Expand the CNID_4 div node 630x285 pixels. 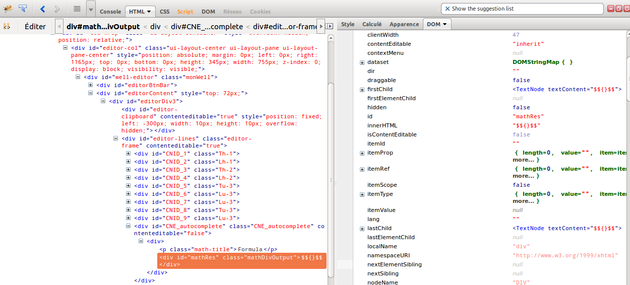tap(129, 178)
